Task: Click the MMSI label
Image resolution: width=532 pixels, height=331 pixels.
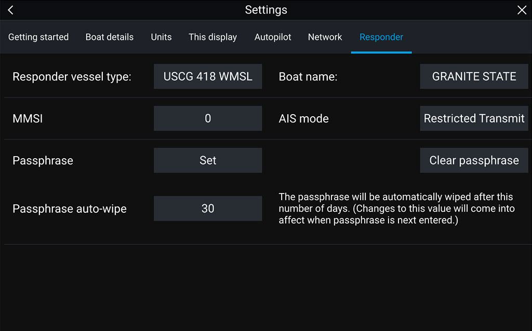Action: click(28, 119)
